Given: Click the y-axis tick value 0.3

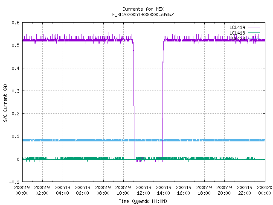Looking at the screenshot, I should click(x=15, y=91).
